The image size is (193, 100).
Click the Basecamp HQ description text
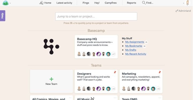click(x=95, y=43)
